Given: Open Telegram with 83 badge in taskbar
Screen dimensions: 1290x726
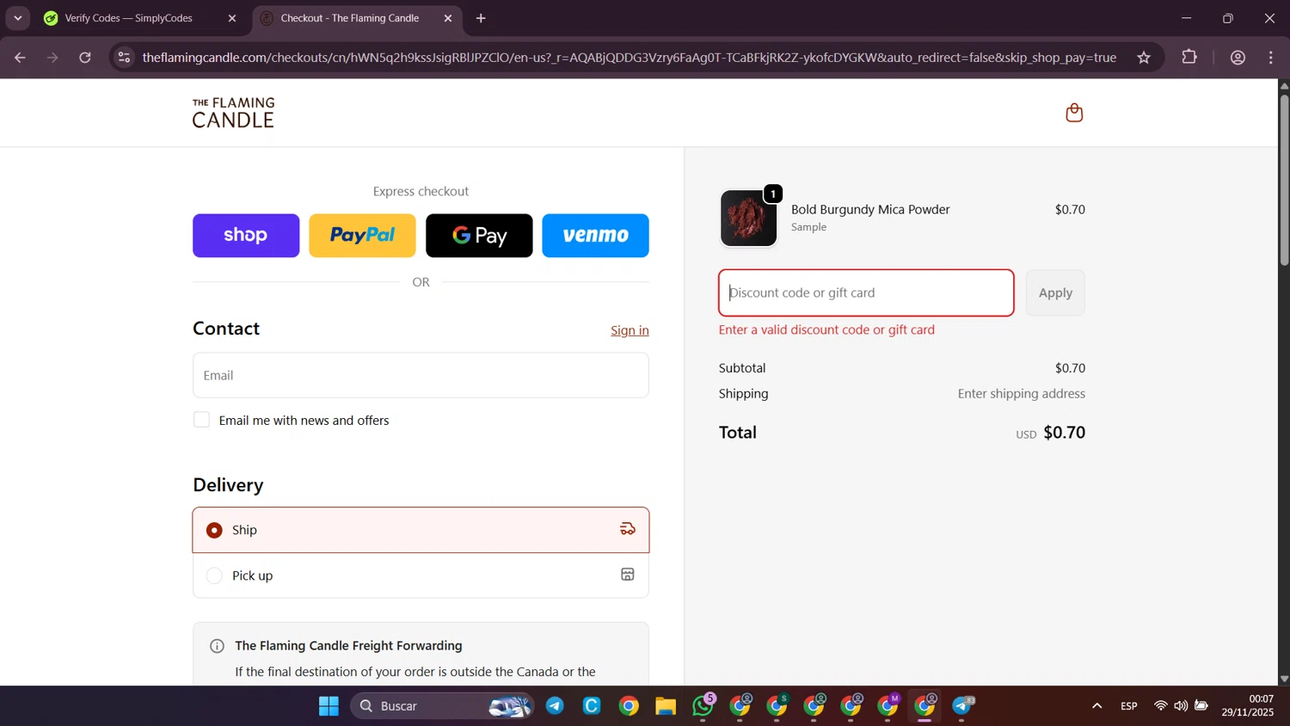Looking at the screenshot, I should coord(963,706).
